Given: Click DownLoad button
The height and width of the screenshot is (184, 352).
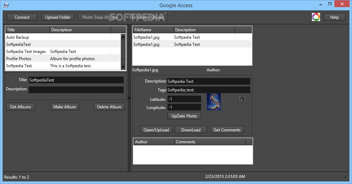Looking at the screenshot, I should tap(191, 130).
